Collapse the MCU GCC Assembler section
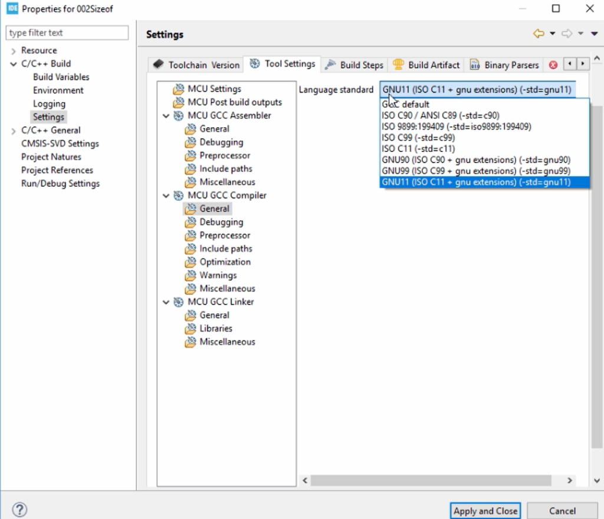 tap(166, 116)
